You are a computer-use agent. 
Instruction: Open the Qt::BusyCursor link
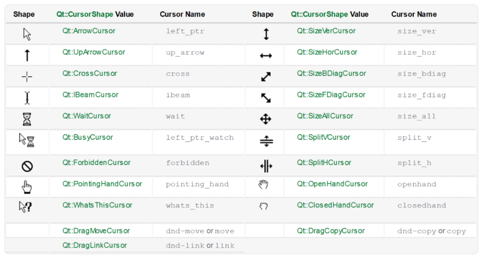click(x=88, y=137)
